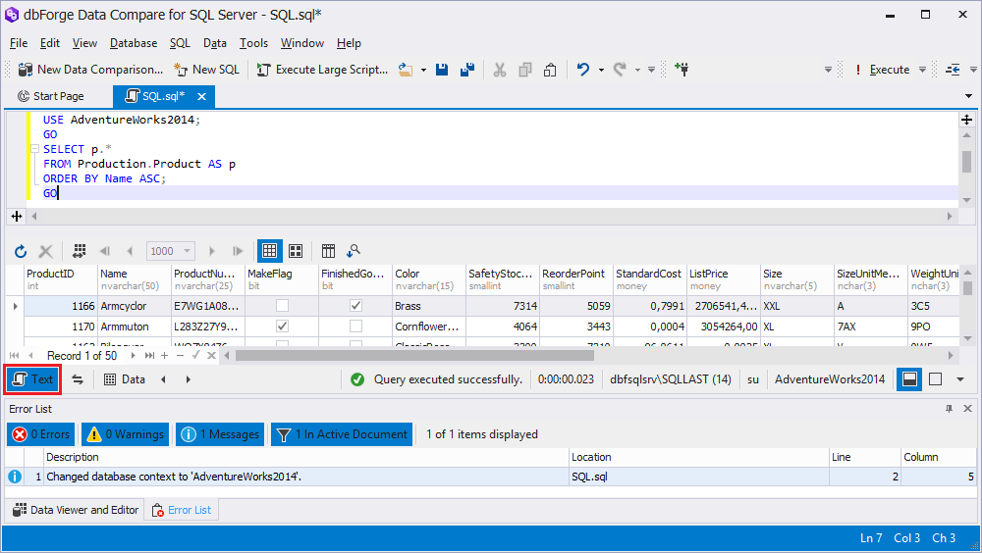The image size is (982, 553).
Task: Toggle the split horizontal layout button
Action: [910, 379]
